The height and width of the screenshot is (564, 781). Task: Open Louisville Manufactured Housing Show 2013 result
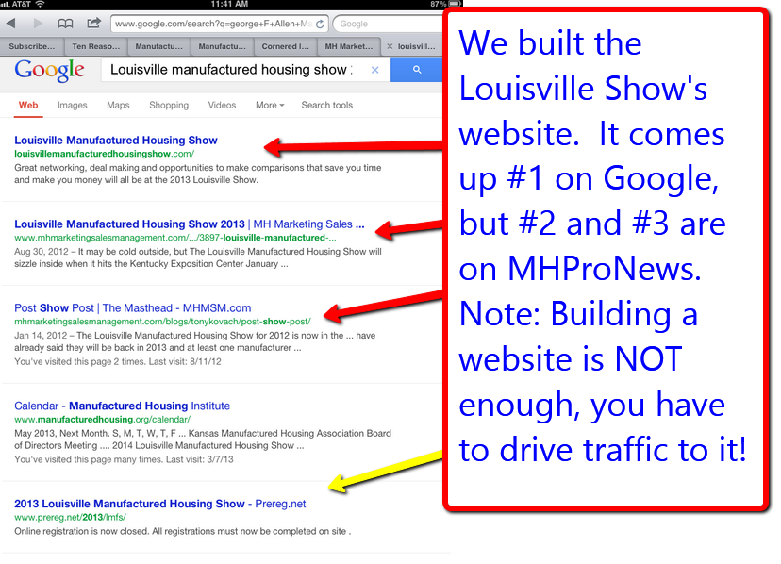[x=190, y=224]
